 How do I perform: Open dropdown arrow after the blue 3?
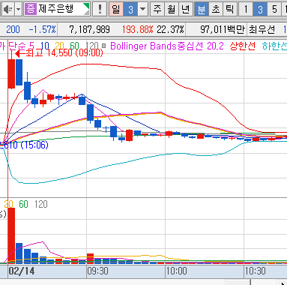142,9
